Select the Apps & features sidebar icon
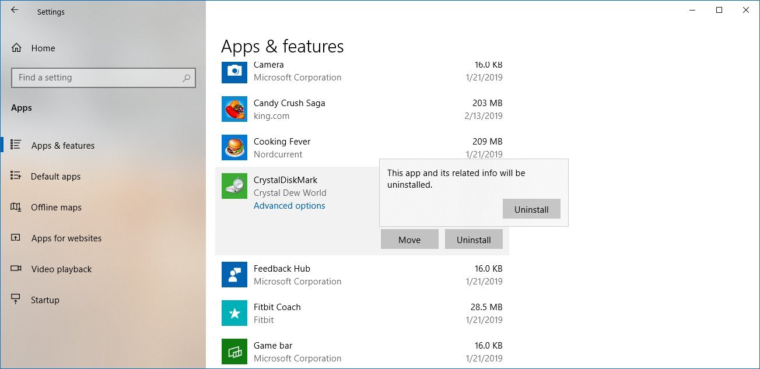This screenshot has width=760, height=369. [x=19, y=146]
